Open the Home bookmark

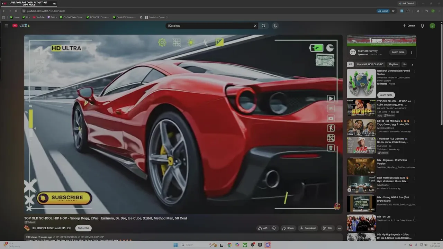(x=15, y=17)
